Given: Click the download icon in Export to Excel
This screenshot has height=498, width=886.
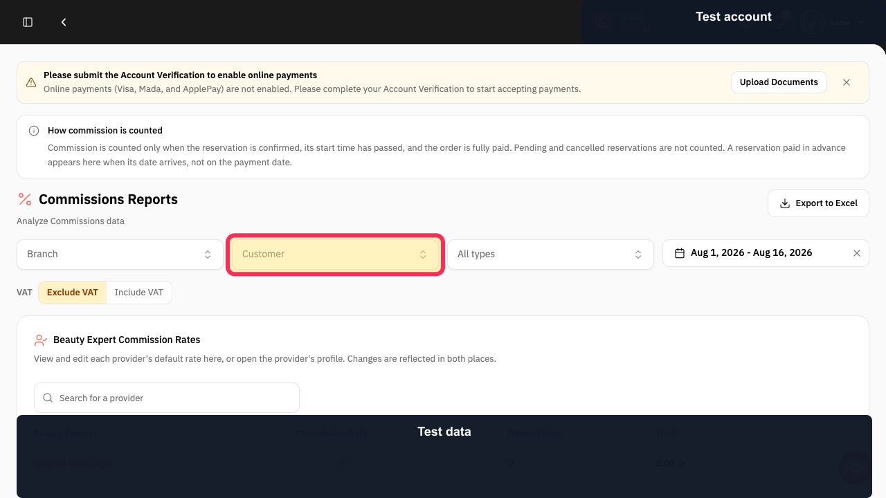Looking at the screenshot, I should 785,203.
